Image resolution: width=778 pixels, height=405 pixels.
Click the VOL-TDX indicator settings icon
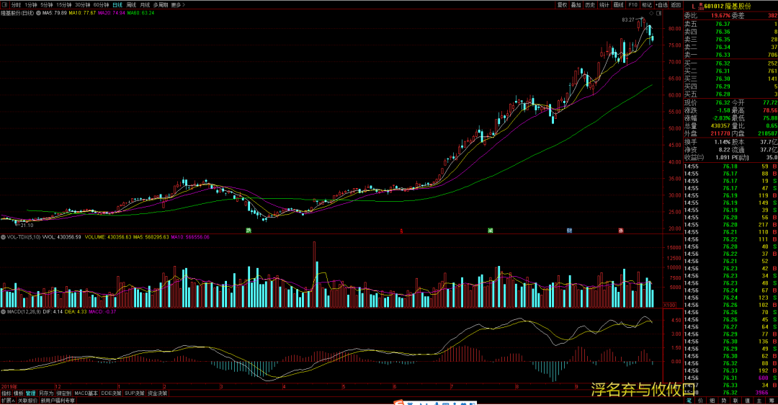(x=3, y=236)
